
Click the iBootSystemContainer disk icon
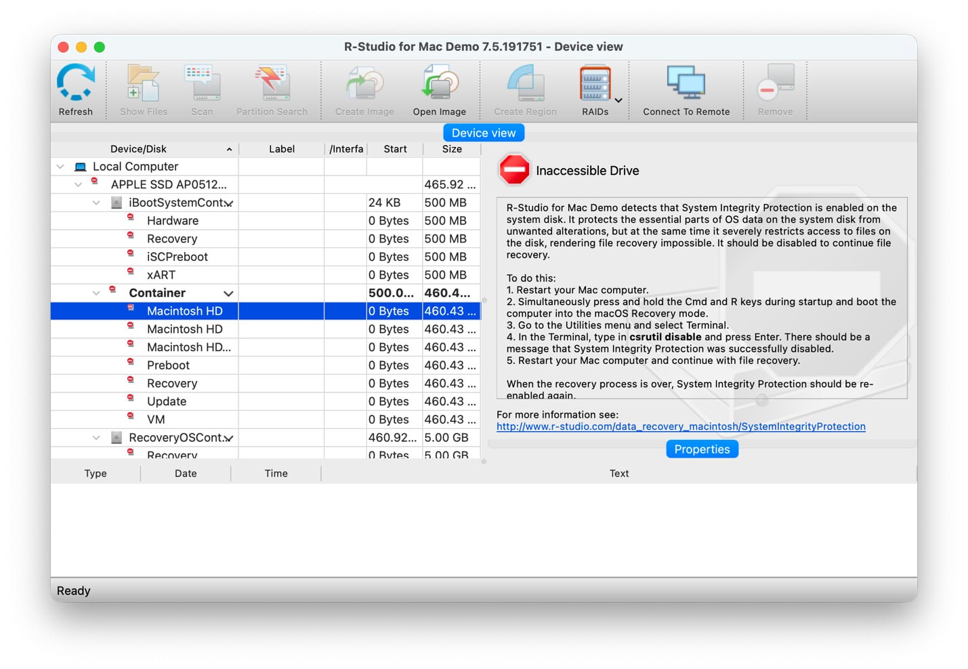tap(117, 203)
